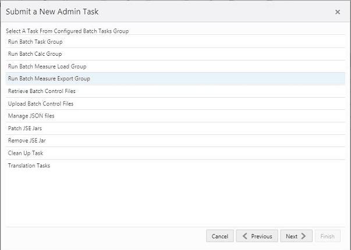Choose Upload Batch Control Files
351x250 pixels.
41,103
